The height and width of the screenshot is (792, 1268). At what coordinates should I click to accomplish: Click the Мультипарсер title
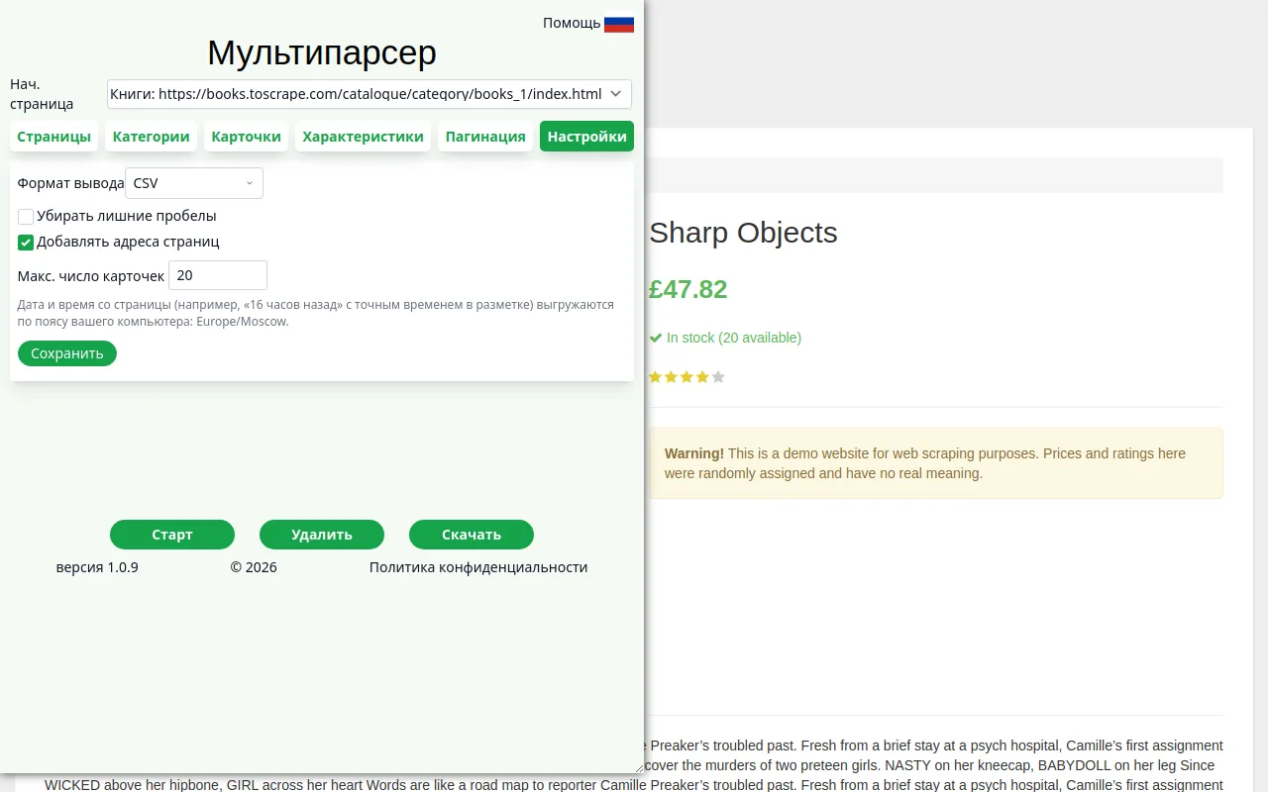(322, 51)
